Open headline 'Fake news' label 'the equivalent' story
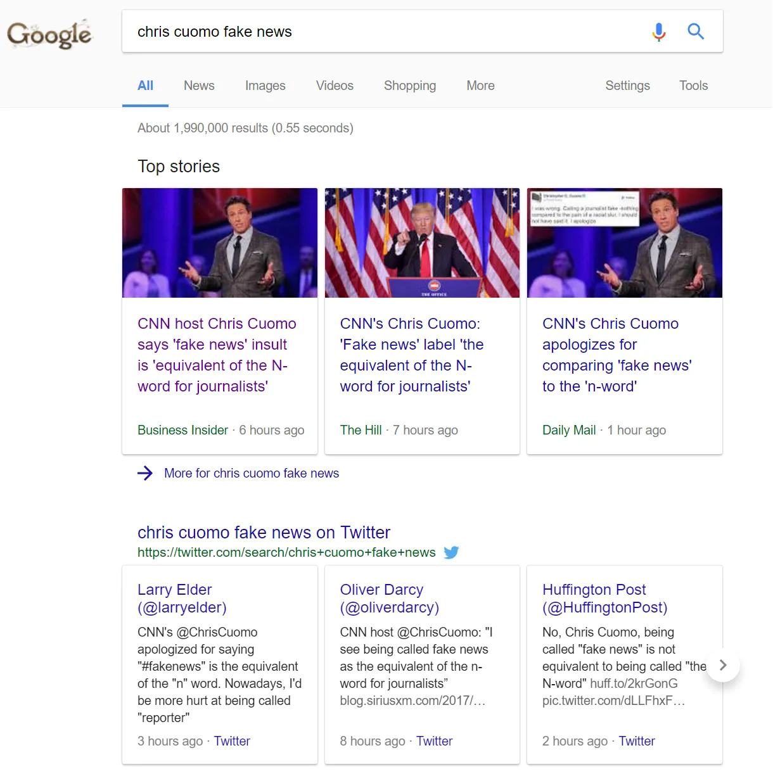This screenshot has height=774, width=773. (x=411, y=355)
